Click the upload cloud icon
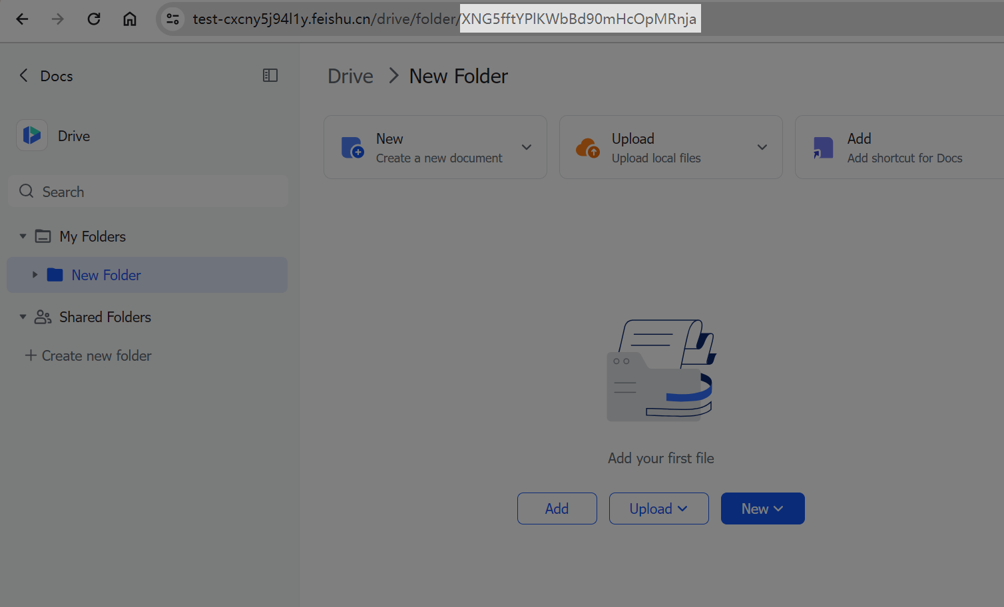 coord(587,148)
